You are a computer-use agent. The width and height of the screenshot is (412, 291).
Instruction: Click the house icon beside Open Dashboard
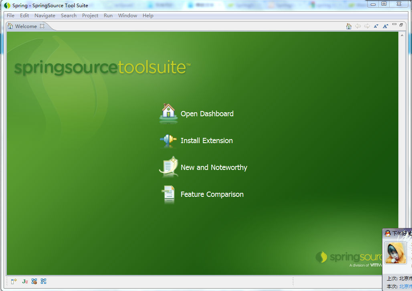pyautogui.click(x=168, y=113)
